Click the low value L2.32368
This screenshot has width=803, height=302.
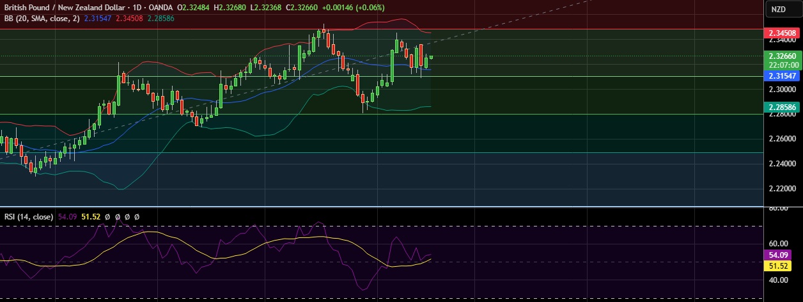pos(266,8)
